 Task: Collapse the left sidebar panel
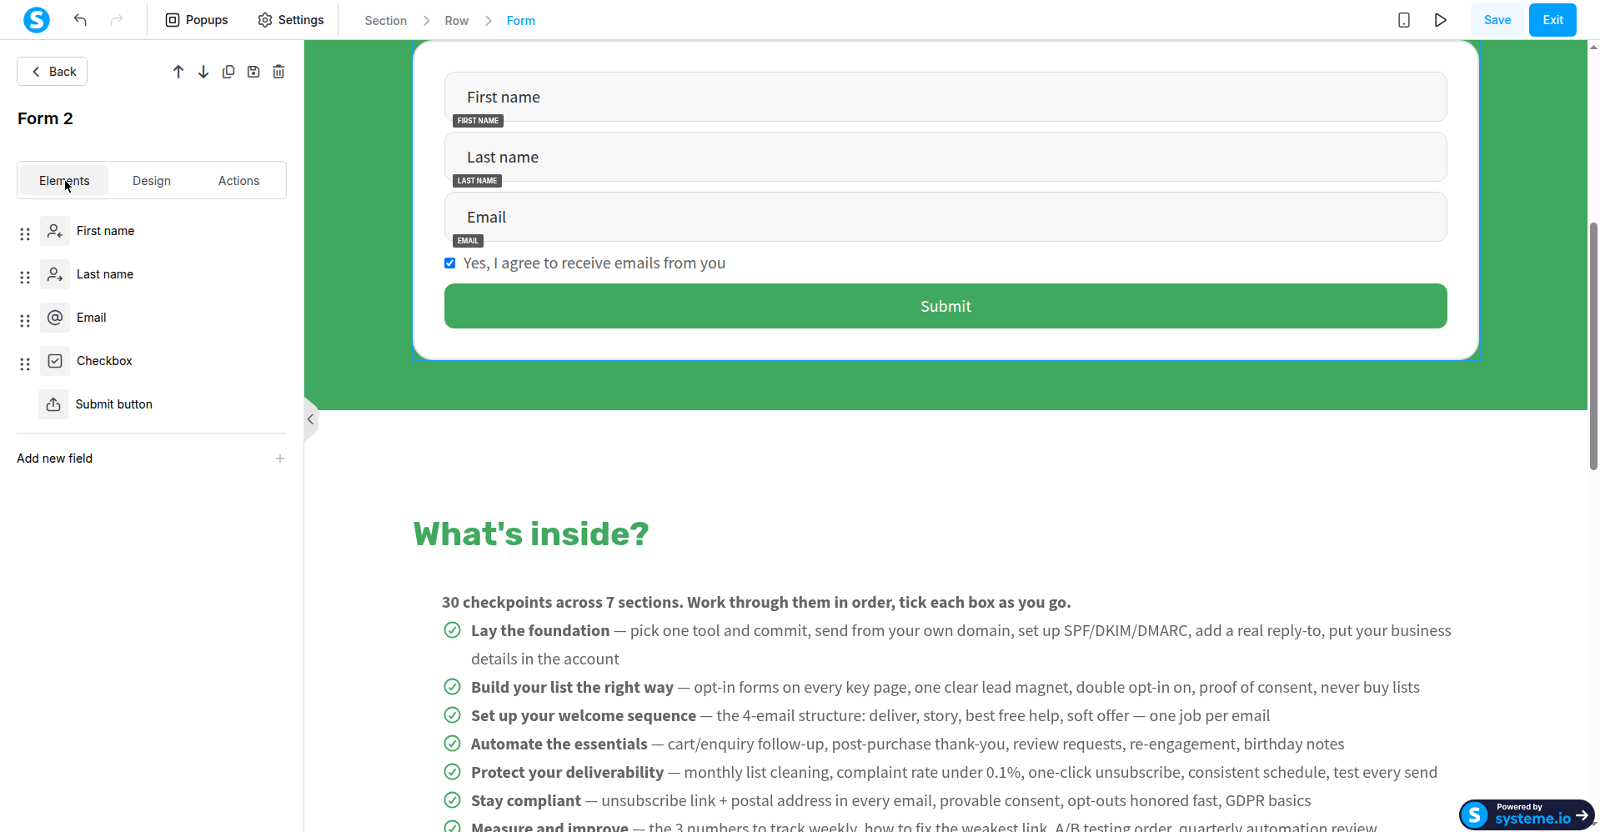click(310, 419)
